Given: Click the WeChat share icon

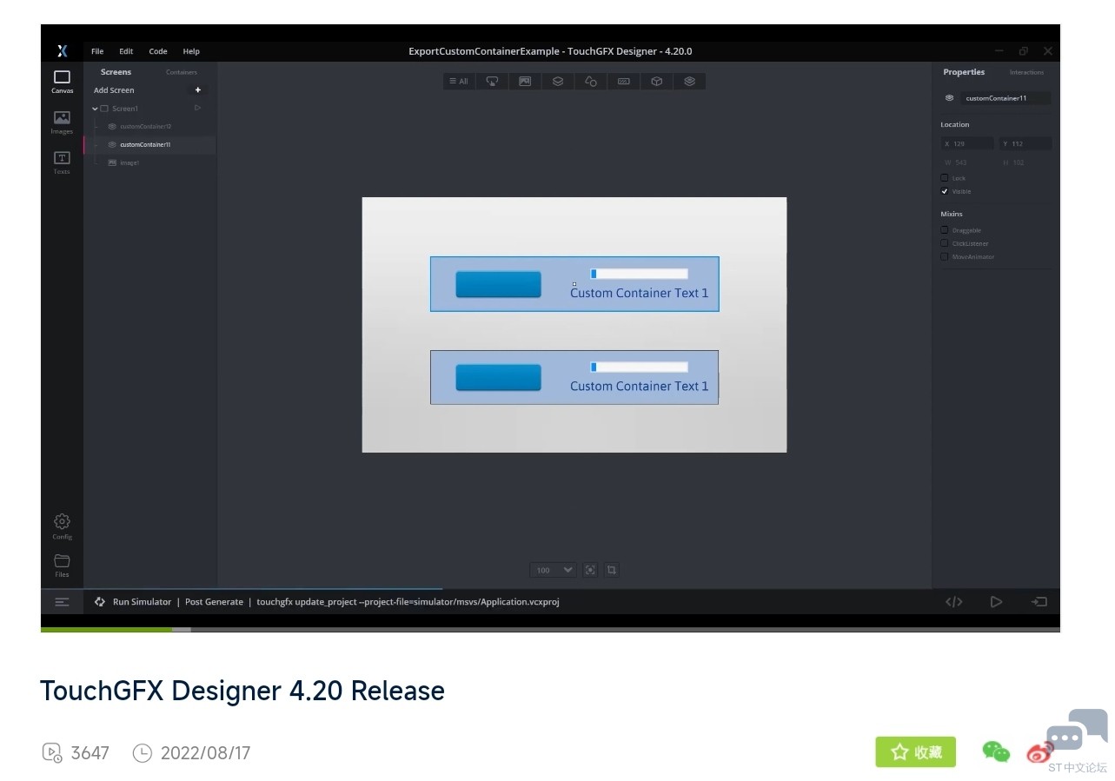Looking at the screenshot, I should click(996, 751).
